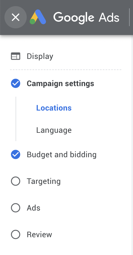Click the blue checkmark beside Campaign settings

(16, 83)
